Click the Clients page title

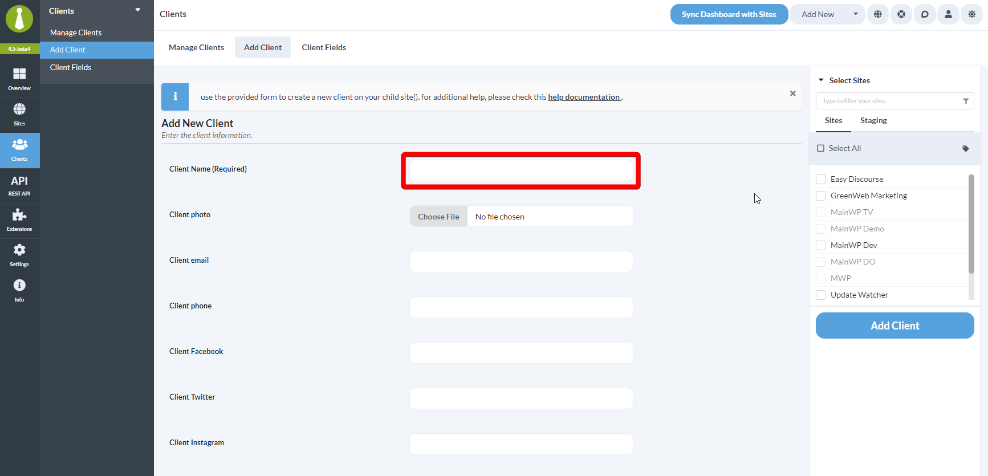point(173,14)
